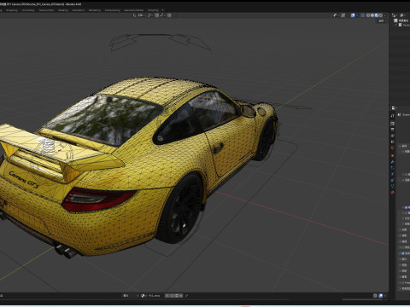Viewport: 410px width, 307px height.
Task: Toggle snapping magnet in viewport header
Action: [157, 15]
